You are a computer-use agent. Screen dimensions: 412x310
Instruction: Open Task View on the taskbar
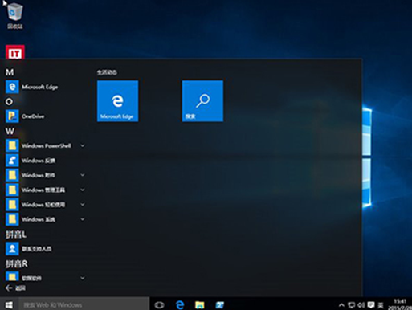coord(159,305)
